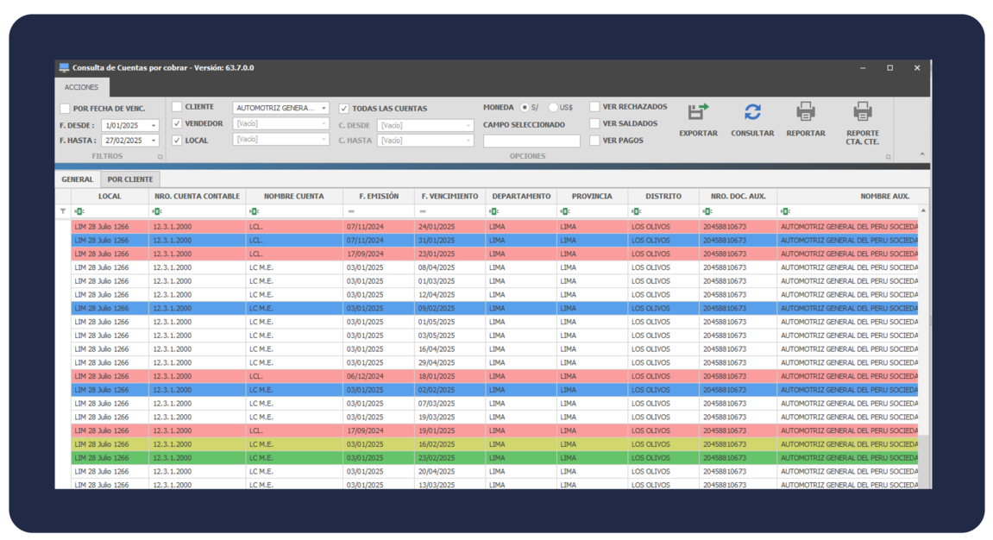This screenshot has width=993, height=540.
Task: Collapse the ribbon with the chevron arrow
Action: pyautogui.click(x=921, y=155)
